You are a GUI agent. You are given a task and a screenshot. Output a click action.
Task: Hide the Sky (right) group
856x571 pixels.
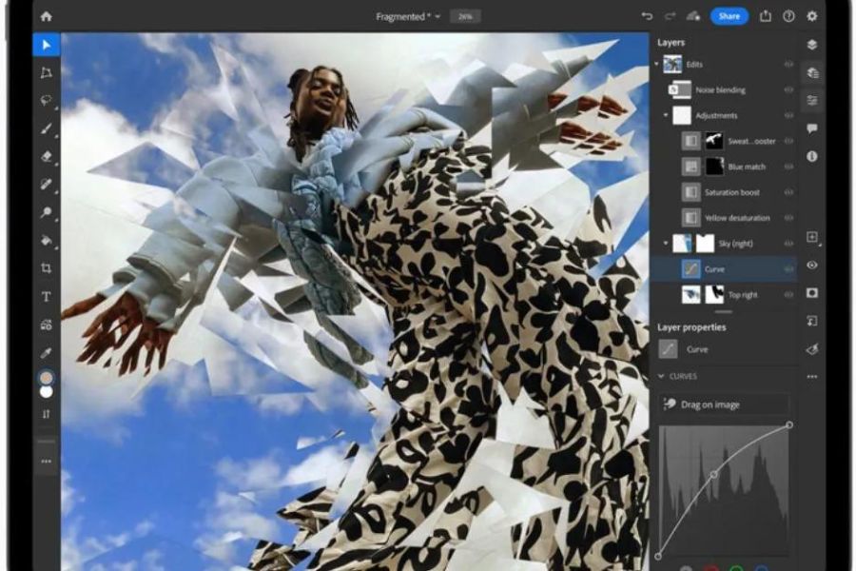pos(788,244)
